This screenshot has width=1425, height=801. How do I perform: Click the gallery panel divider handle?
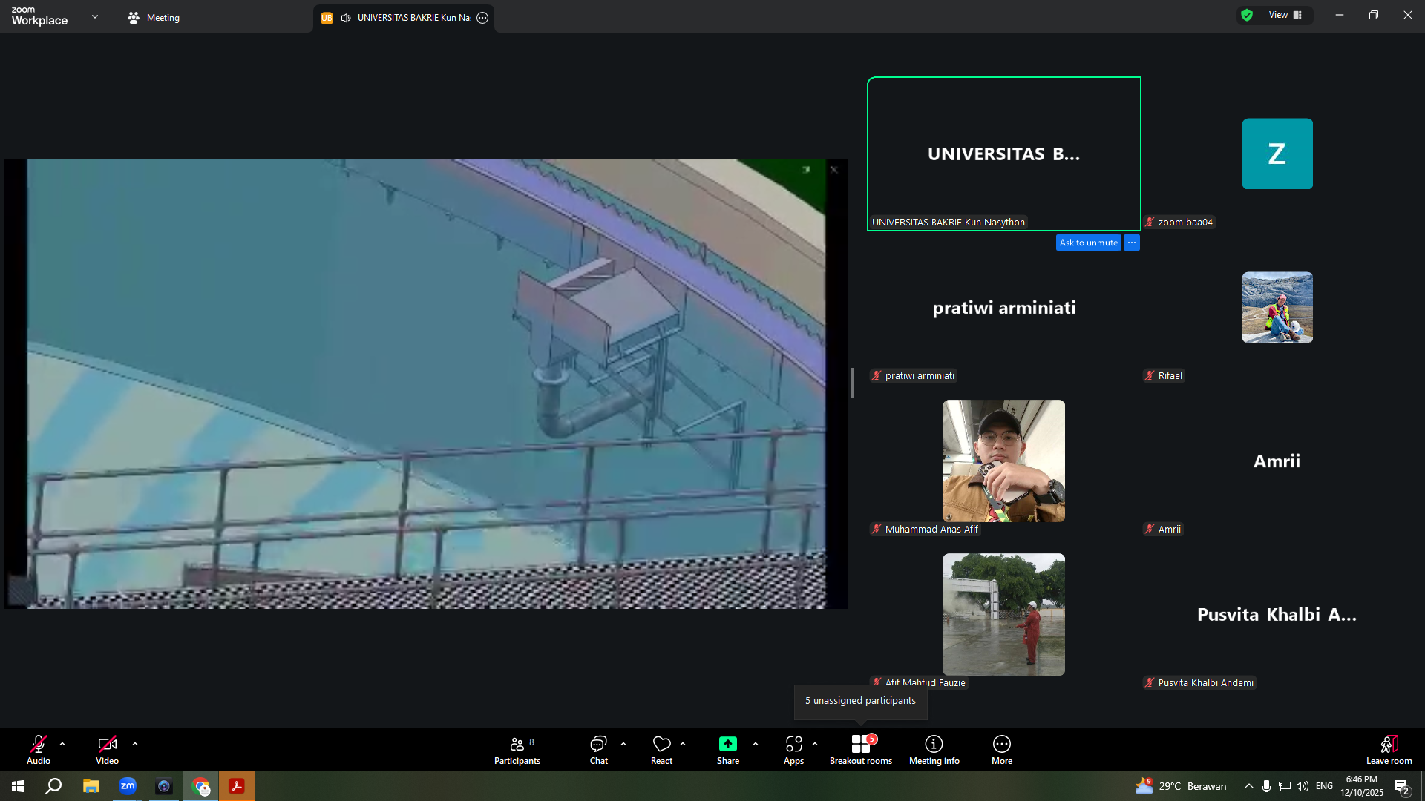853,383
